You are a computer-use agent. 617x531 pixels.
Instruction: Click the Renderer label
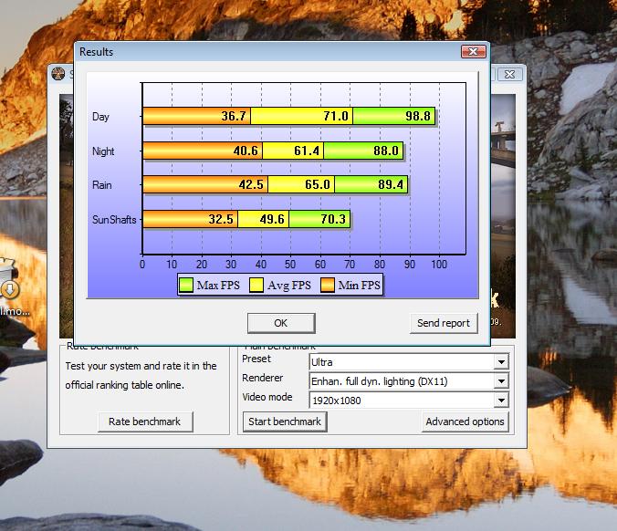[263, 378]
